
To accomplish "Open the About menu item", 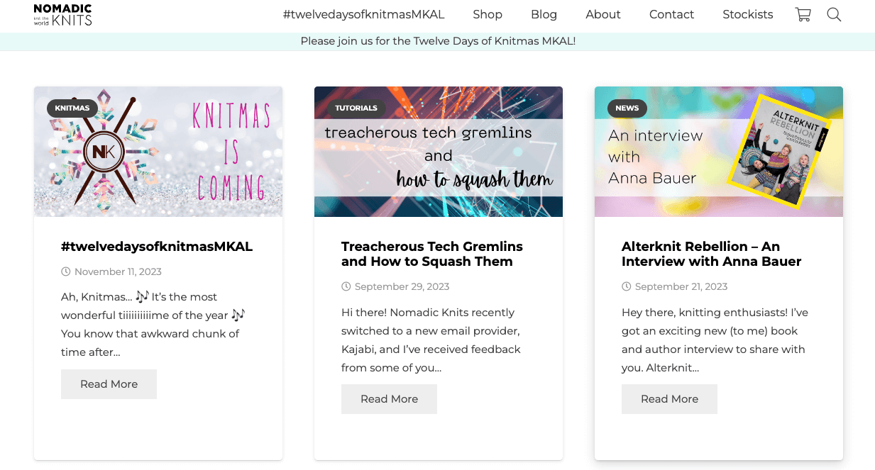I will (x=603, y=14).
